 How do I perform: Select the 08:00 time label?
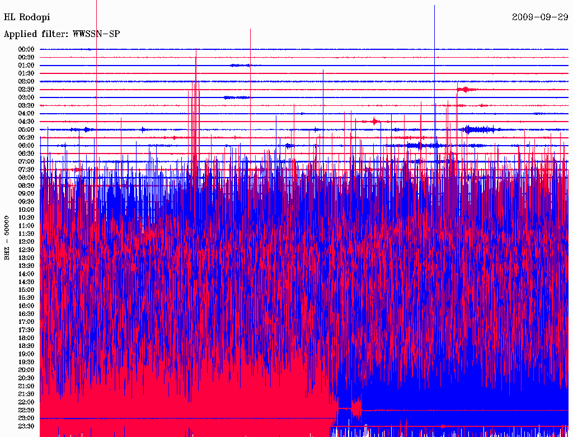coord(26,178)
